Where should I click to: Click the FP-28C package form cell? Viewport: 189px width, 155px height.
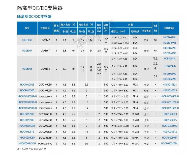135,143
